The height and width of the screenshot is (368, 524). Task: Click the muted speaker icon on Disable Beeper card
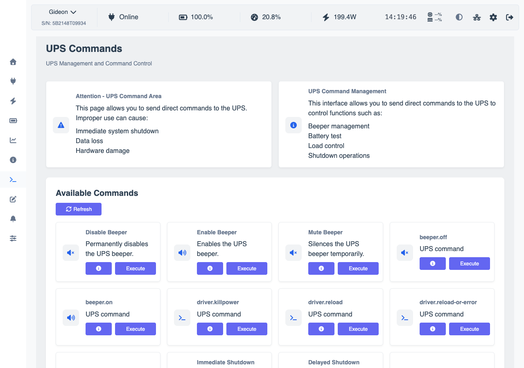[71, 253]
